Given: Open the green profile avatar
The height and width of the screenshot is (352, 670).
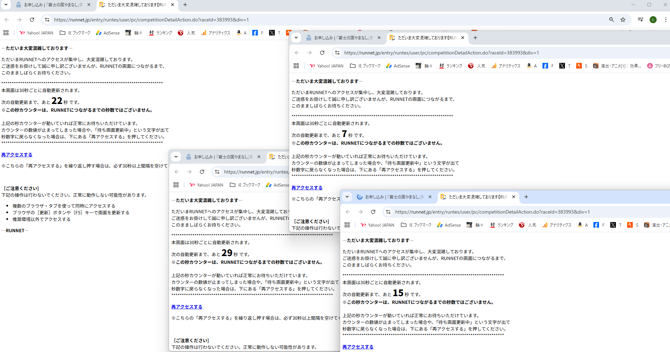Looking at the screenshot, I should [653, 20].
